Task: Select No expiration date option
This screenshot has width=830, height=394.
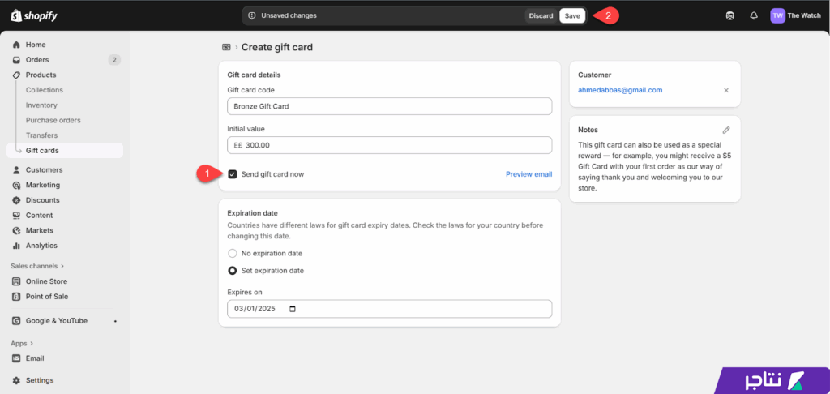Action: click(233, 253)
